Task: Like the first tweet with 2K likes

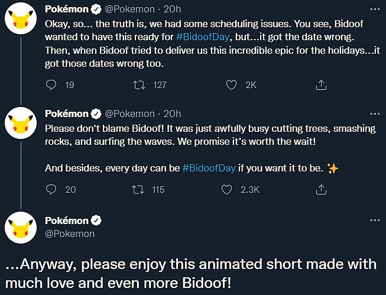Action: coord(232,85)
